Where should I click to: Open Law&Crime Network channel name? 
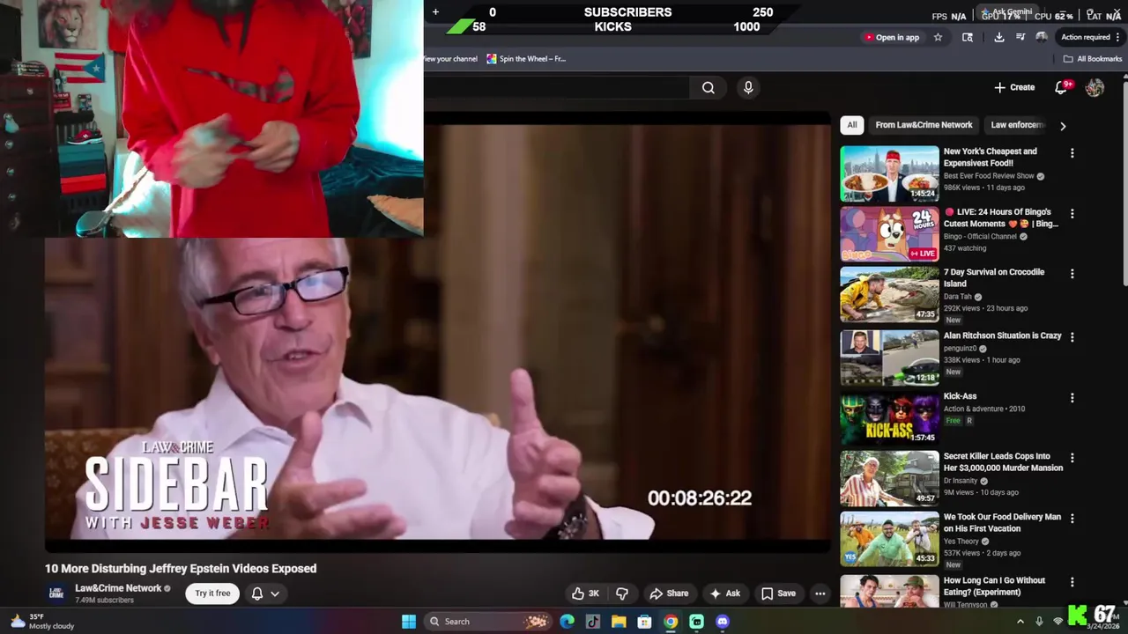[118, 588]
